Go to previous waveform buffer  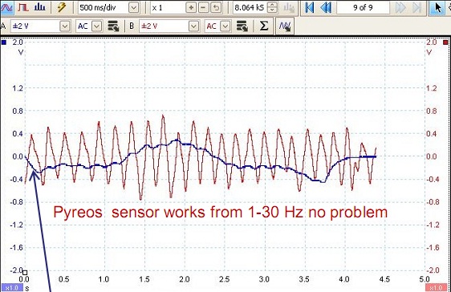click(326, 7)
